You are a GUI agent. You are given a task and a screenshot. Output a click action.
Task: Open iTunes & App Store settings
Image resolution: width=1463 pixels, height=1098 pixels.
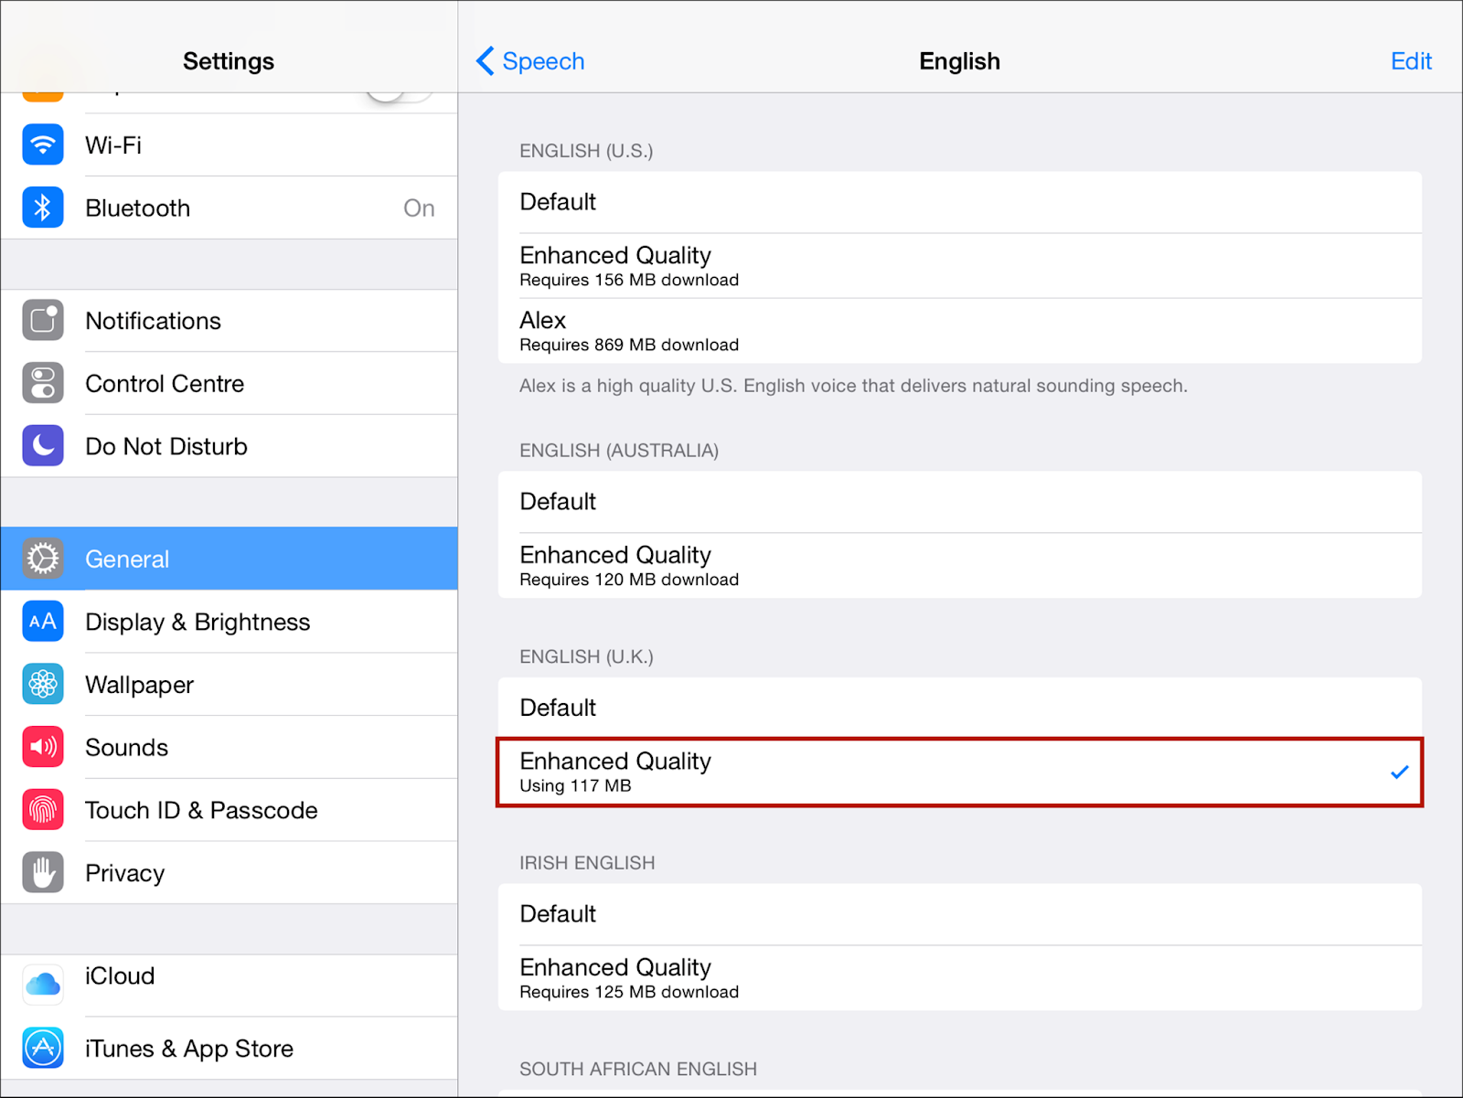click(229, 1048)
